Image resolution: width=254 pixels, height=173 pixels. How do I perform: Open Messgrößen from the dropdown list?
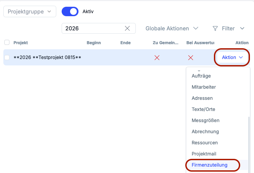pyautogui.click(x=205, y=120)
